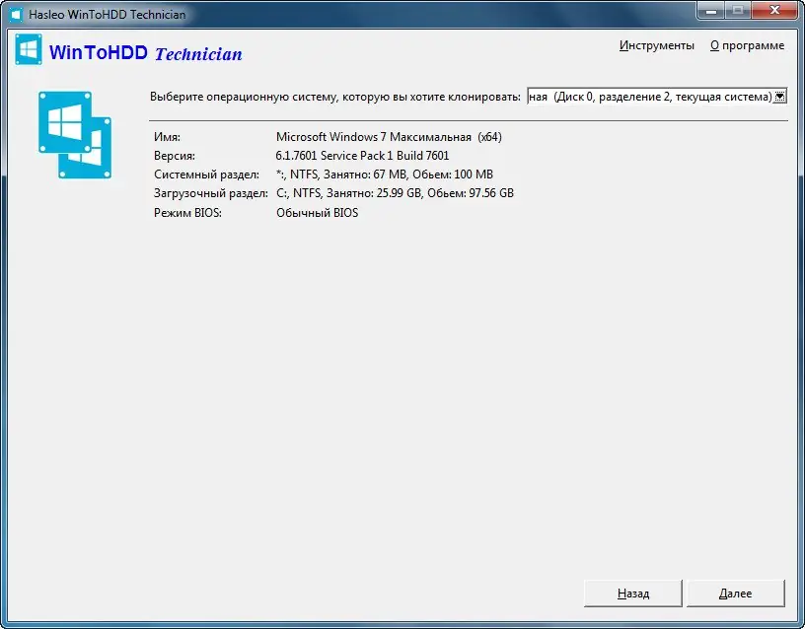The height and width of the screenshot is (629, 805).
Task: Click the Имя: label
Action: coord(167,137)
